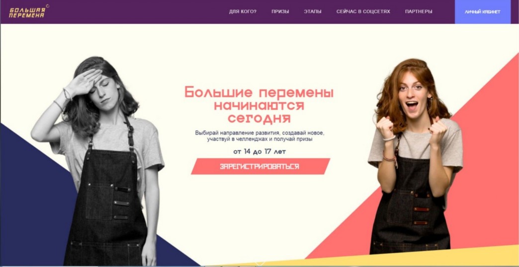Viewport: 519px width, 267px height.
Task: Click the Зарегистрироваться button
Action: [x=260, y=166]
